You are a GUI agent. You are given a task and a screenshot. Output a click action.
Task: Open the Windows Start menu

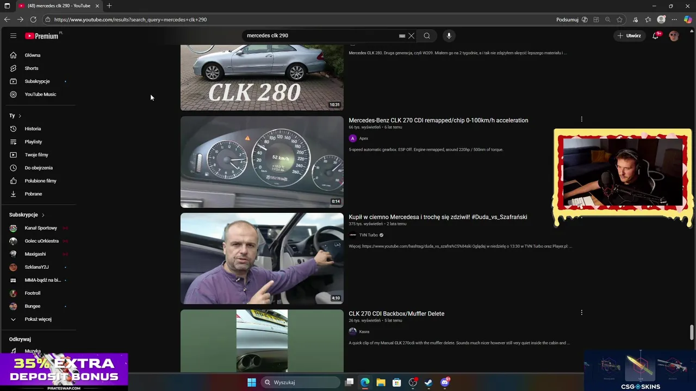[252, 382]
